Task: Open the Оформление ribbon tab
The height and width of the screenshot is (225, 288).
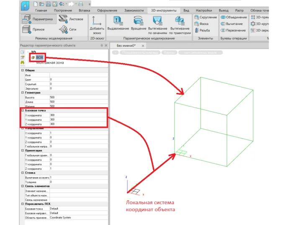Action: [x=107, y=10]
